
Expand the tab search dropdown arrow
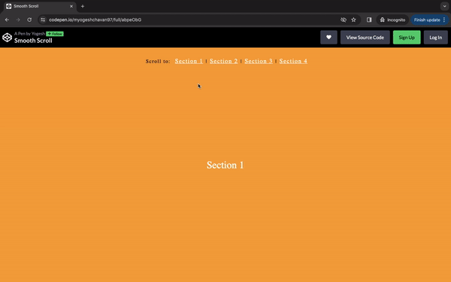444,6
